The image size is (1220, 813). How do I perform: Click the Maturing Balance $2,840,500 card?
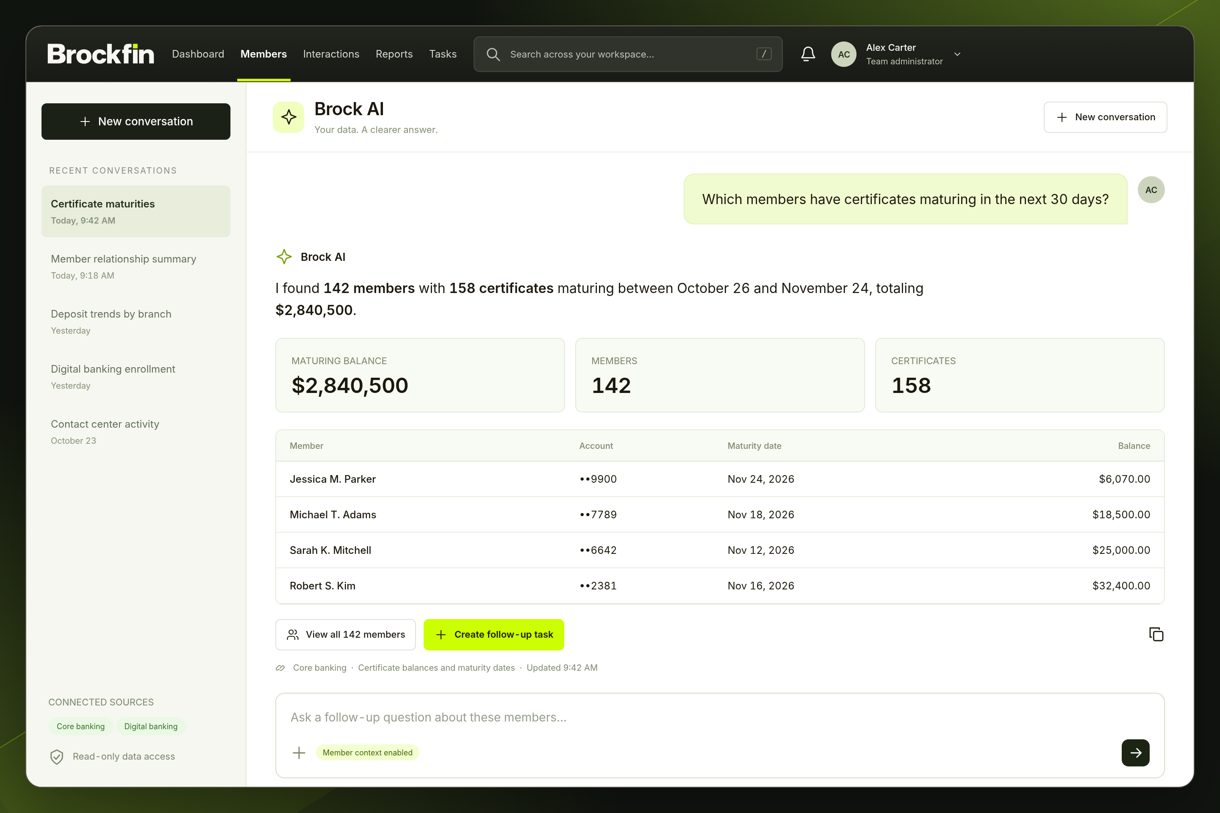[420, 376]
